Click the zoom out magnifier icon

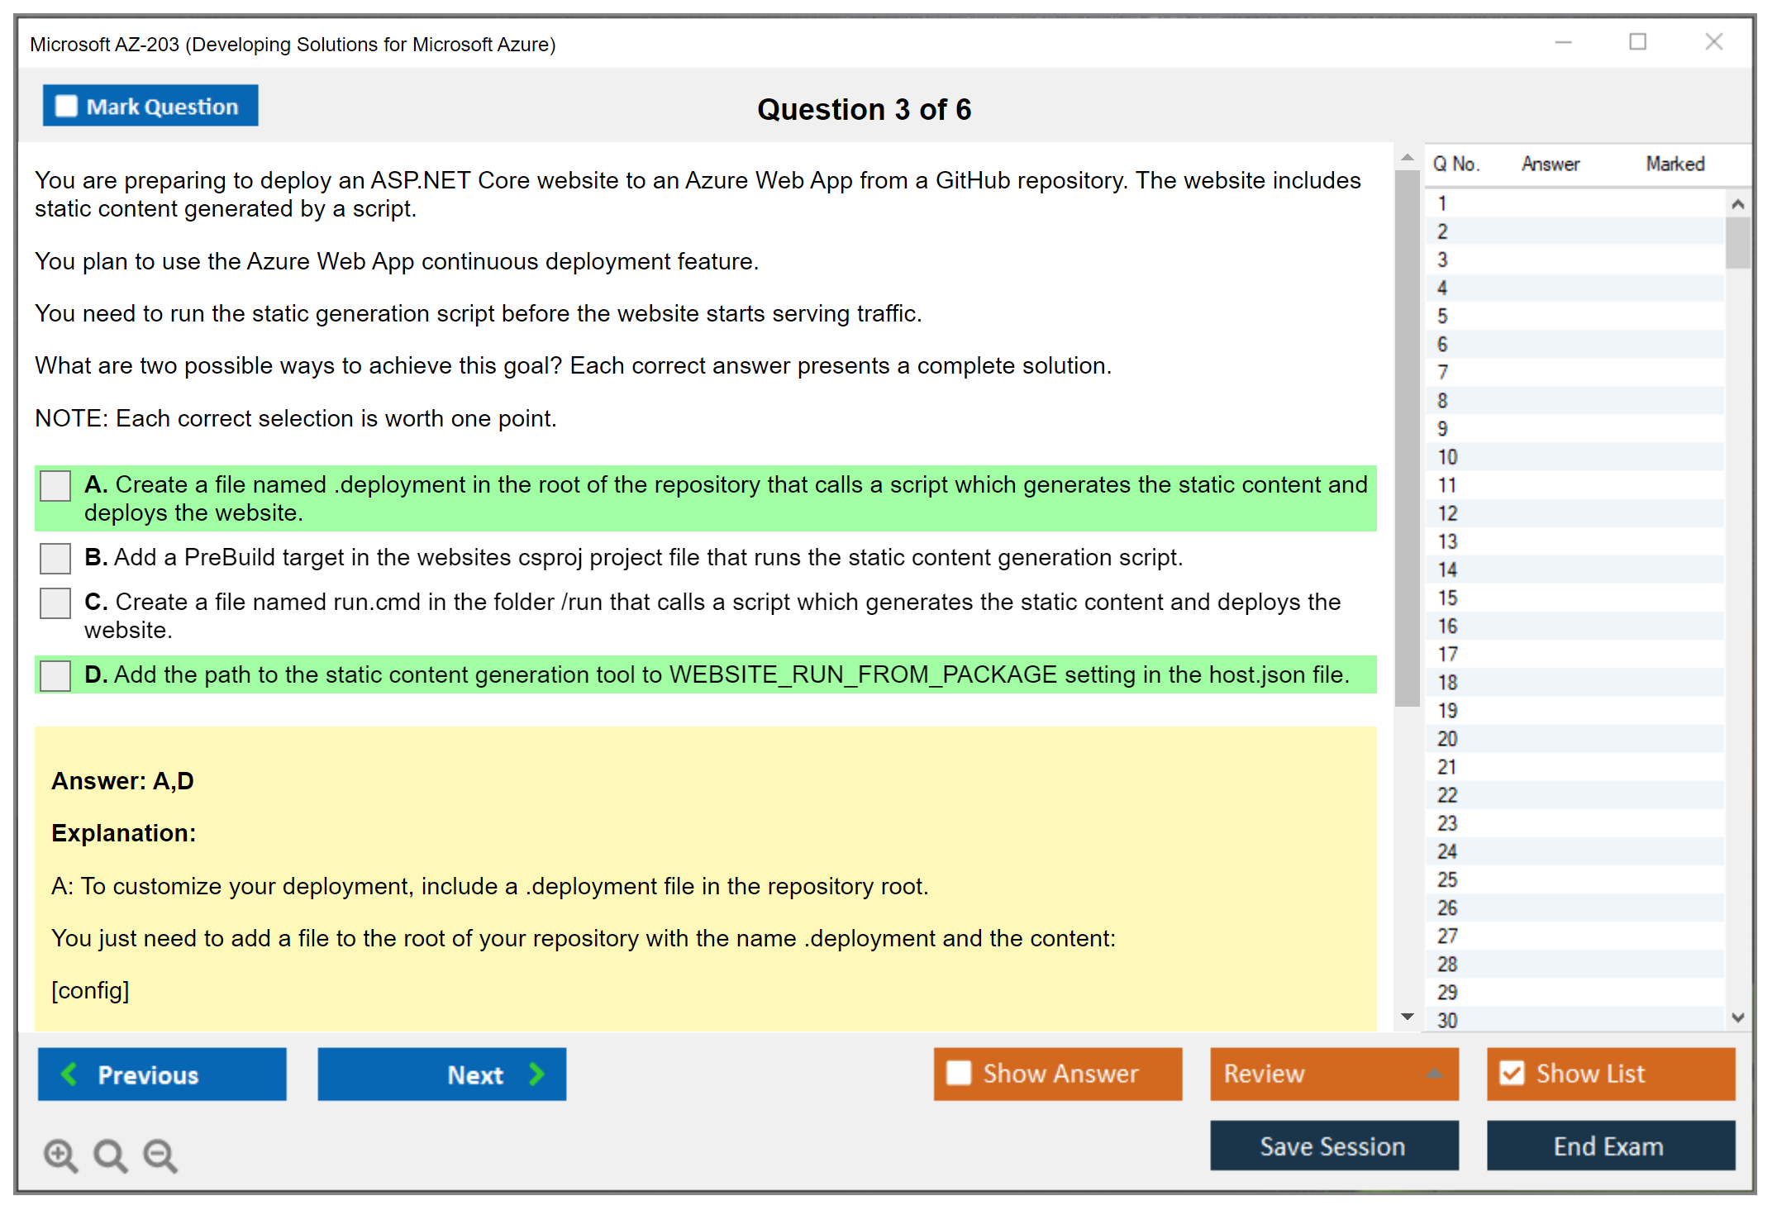(160, 1155)
